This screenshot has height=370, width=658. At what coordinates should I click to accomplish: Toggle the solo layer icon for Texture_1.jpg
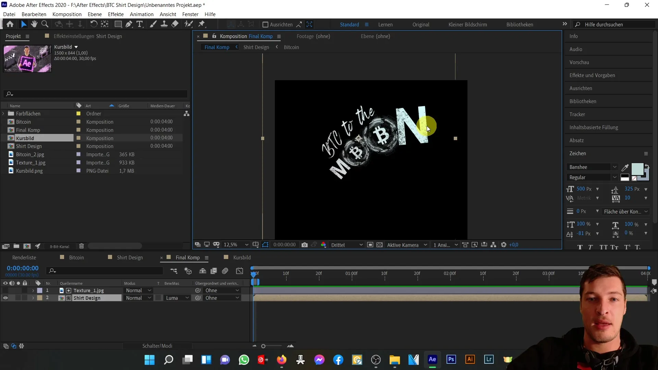18,290
